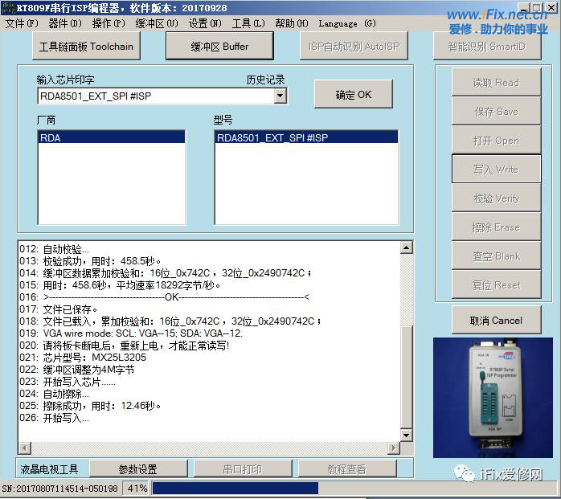This screenshot has height=499, width=561.
Task: Click the log's horizontal scrollbar right arrow
Action: (x=394, y=448)
